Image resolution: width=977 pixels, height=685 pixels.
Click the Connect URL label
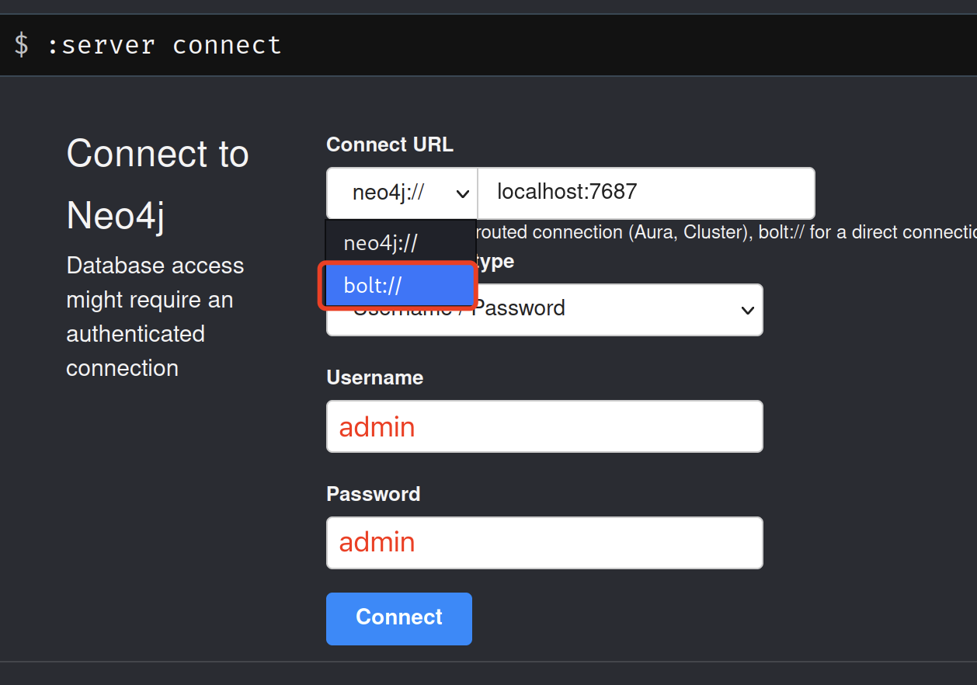[x=389, y=144]
